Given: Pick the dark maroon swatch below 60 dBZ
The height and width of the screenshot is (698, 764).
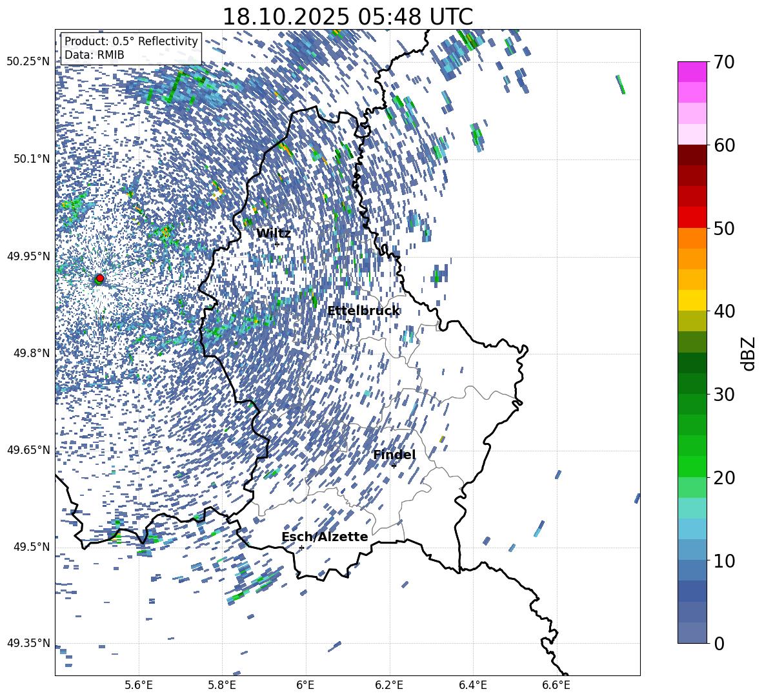Looking at the screenshot, I should click(692, 155).
